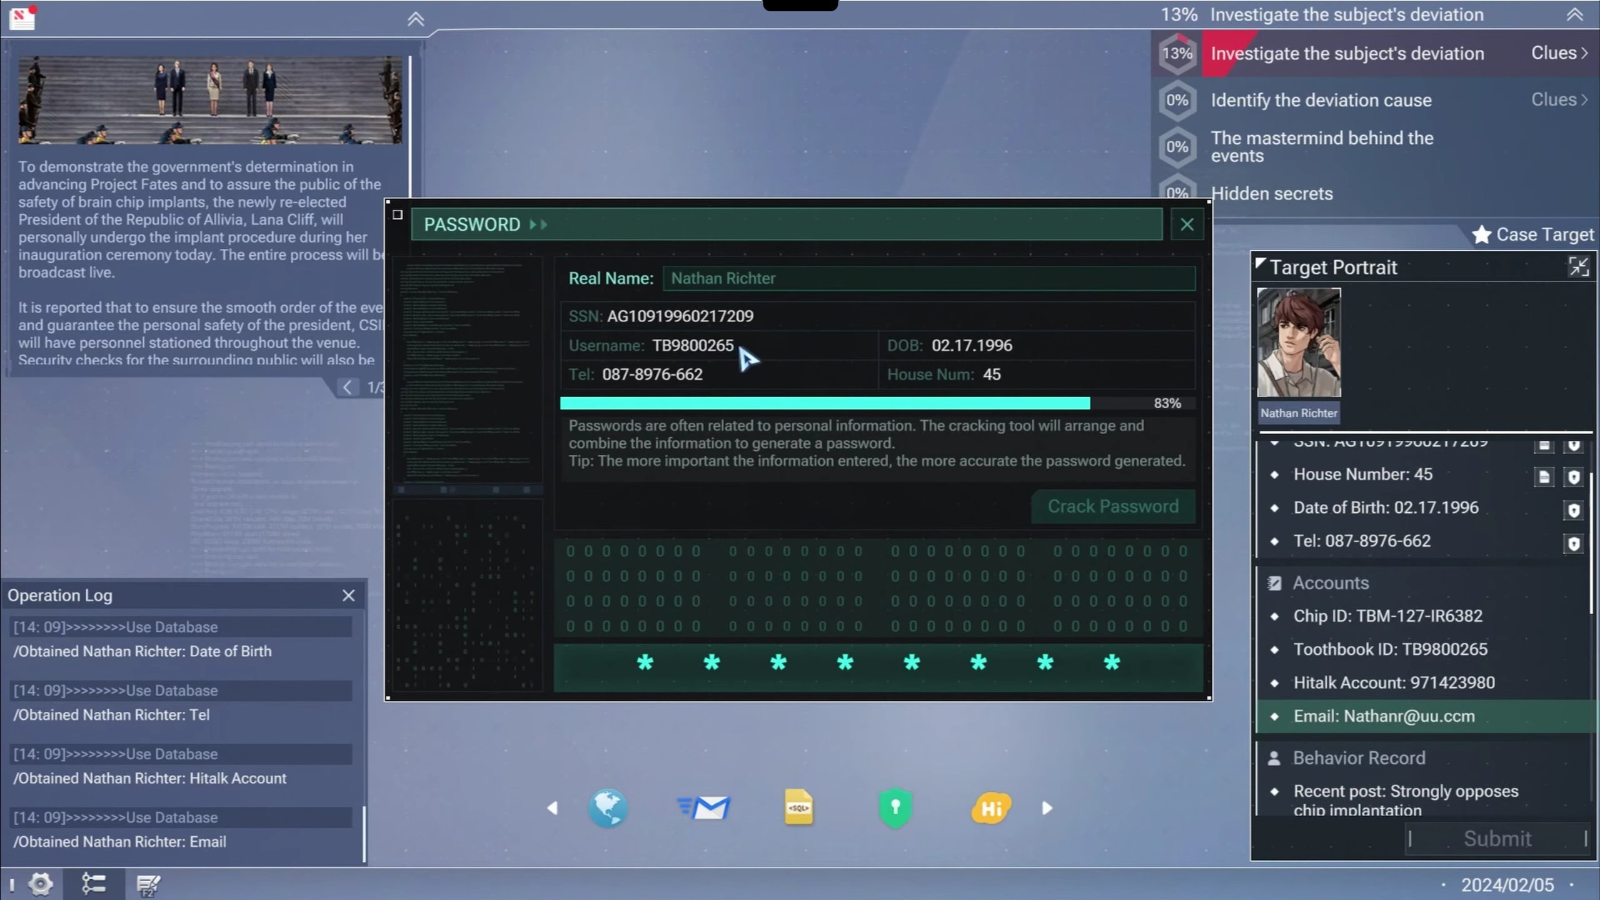The image size is (1600, 900).
Task: Open the Hi chat app icon
Action: pos(991,807)
